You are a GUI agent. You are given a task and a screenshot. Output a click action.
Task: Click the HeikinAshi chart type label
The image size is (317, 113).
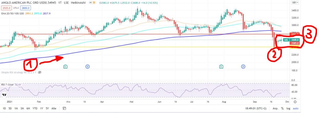point(79,3)
